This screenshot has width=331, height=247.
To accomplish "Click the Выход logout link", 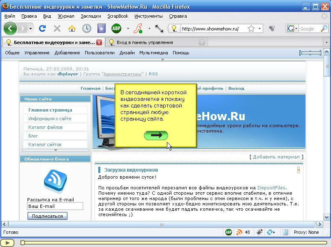I will click(x=236, y=89).
